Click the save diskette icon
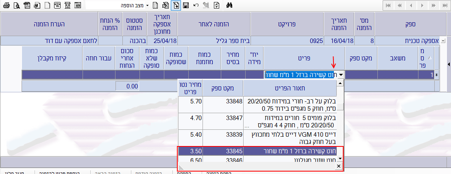451x174 pixels. coord(186,5)
